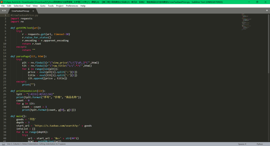Click 'import re' on line 3
This screenshot has height=146, width=270.
[x=17, y=22]
